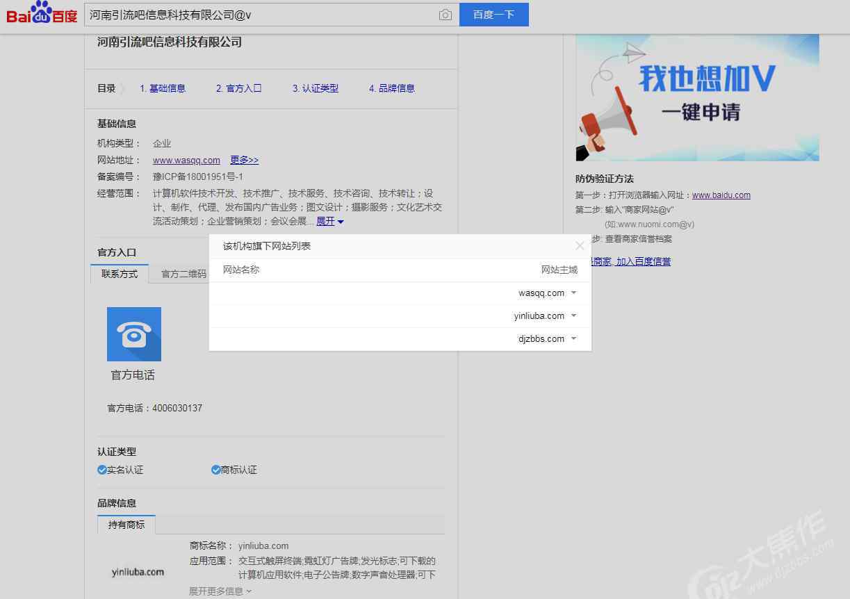850x599 pixels.
Task: Open the www.wasqq.com website link
Action: (186, 160)
